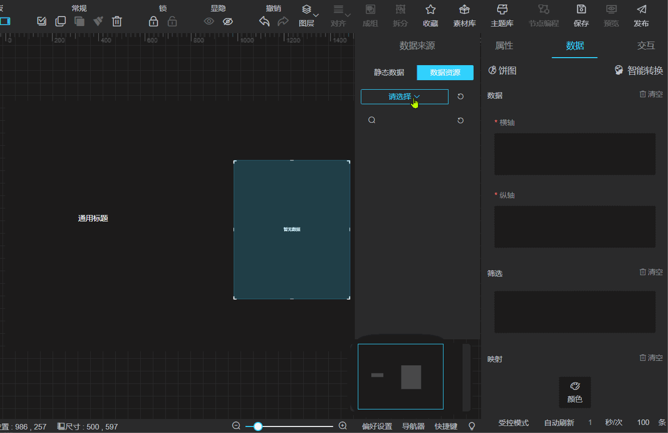Open the 颜色 color mapping
The image size is (668, 433).
coord(575,392)
